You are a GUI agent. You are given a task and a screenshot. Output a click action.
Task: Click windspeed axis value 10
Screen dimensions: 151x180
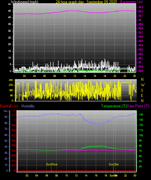[9, 58]
